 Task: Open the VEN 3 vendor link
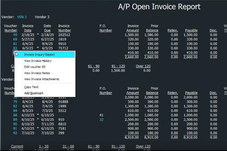pos(22,17)
